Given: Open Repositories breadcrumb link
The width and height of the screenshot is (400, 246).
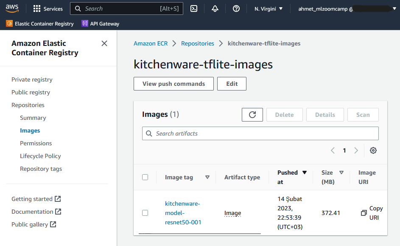Looking at the screenshot, I should 197,43.
